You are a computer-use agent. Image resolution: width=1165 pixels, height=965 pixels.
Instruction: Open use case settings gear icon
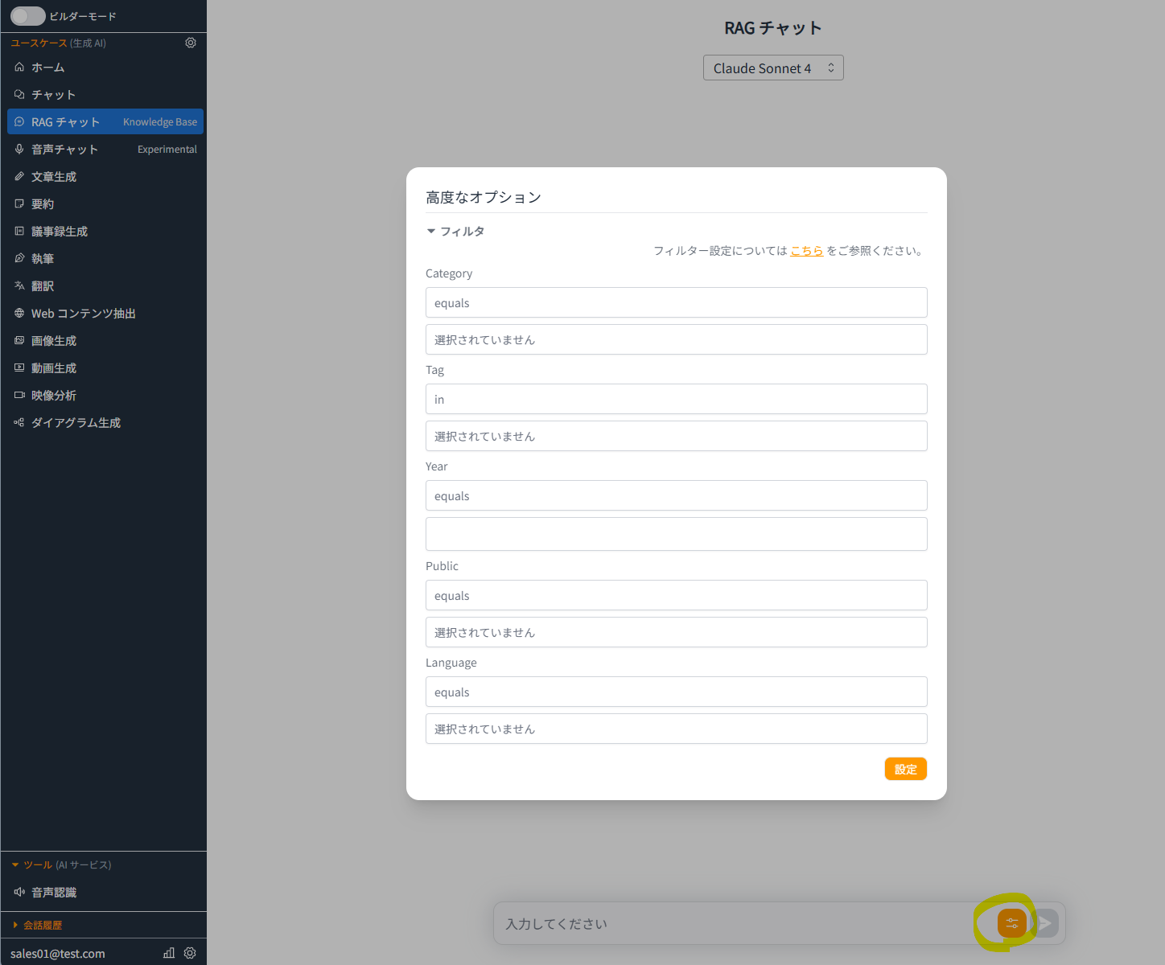tap(191, 43)
